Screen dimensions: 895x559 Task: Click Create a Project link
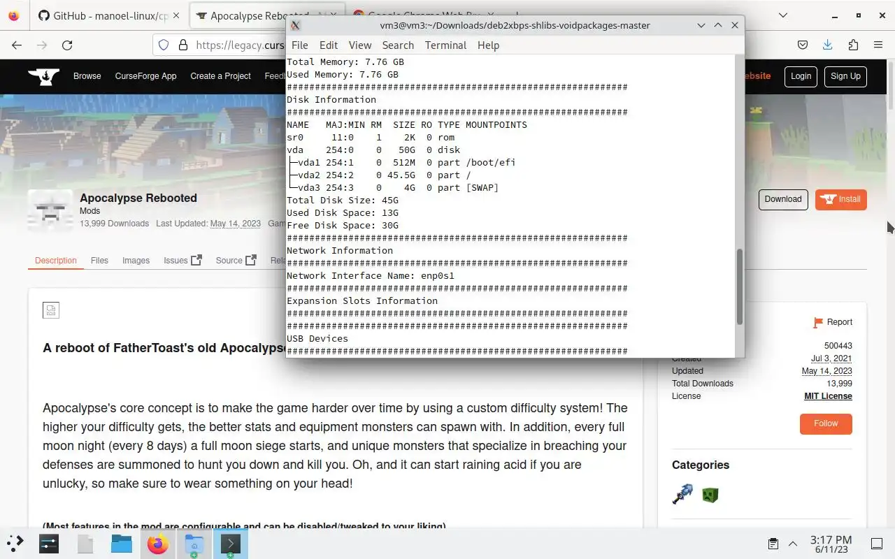point(220,76)
